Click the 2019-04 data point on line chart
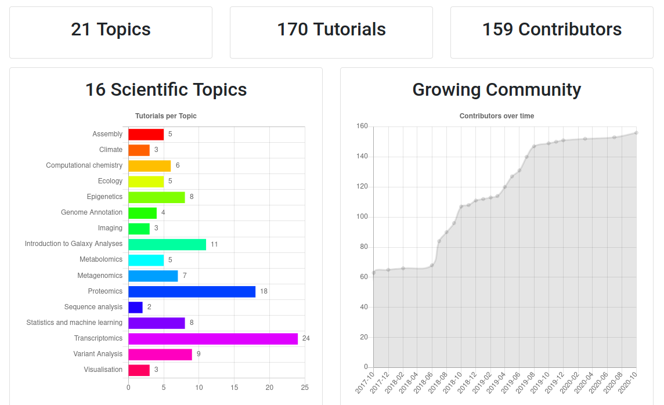The height and width of the screenshot is (405, 664). 505,187
